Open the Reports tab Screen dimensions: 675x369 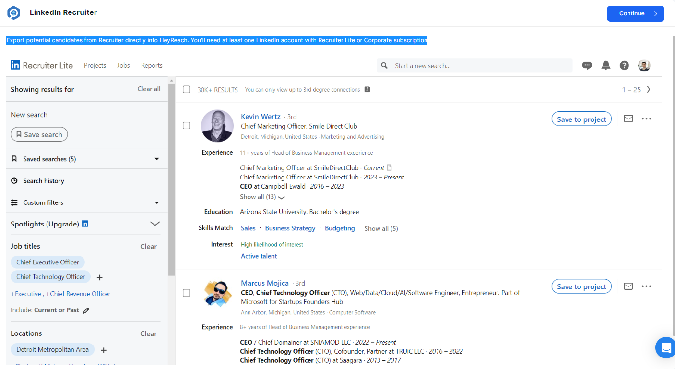pyautogui.click(x=152, y=65)
